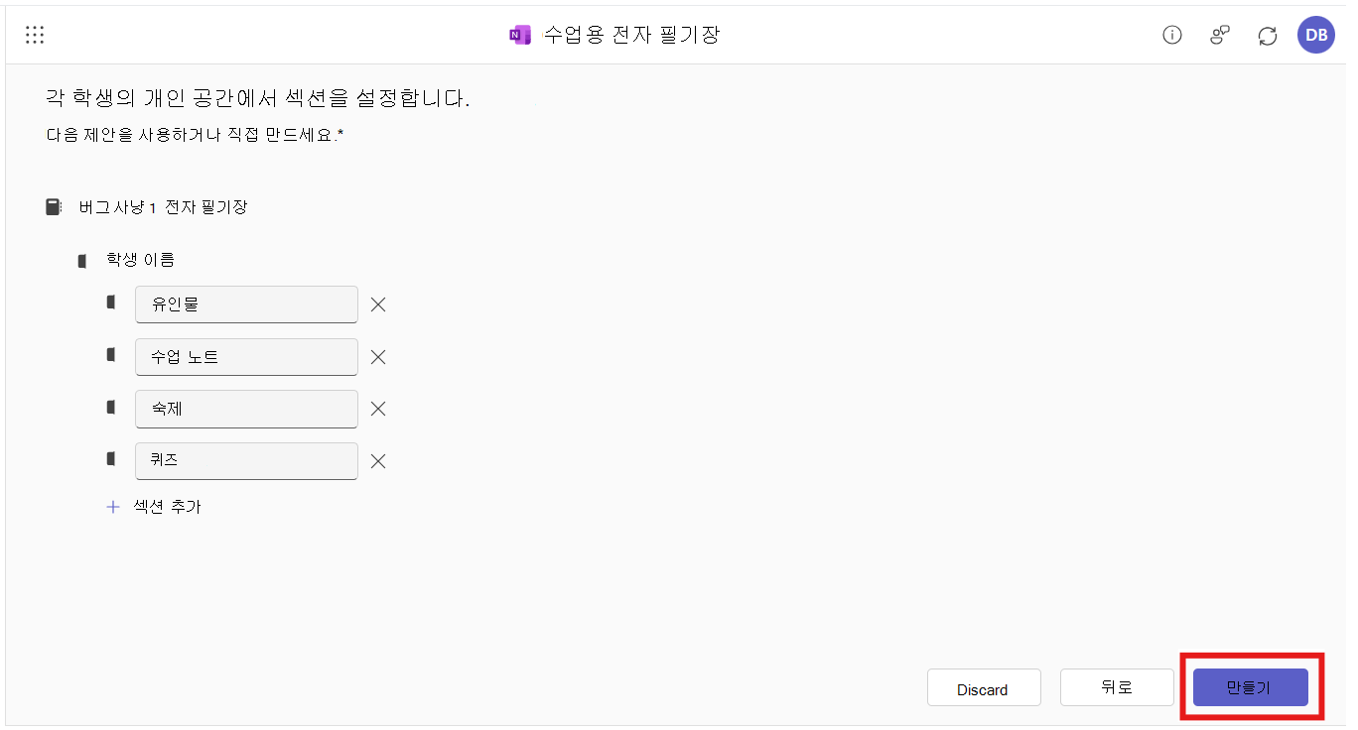Click the 만들기 create button
Viewport: 1358px width, 730px height.
point(1250,687)
